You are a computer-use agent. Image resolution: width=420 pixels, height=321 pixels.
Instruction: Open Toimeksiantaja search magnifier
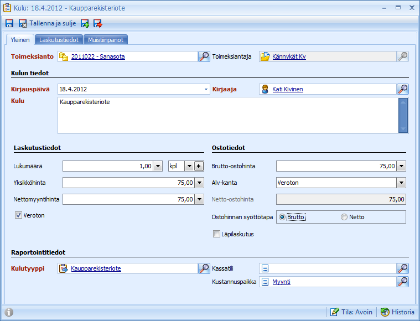(x=403, y=56)
